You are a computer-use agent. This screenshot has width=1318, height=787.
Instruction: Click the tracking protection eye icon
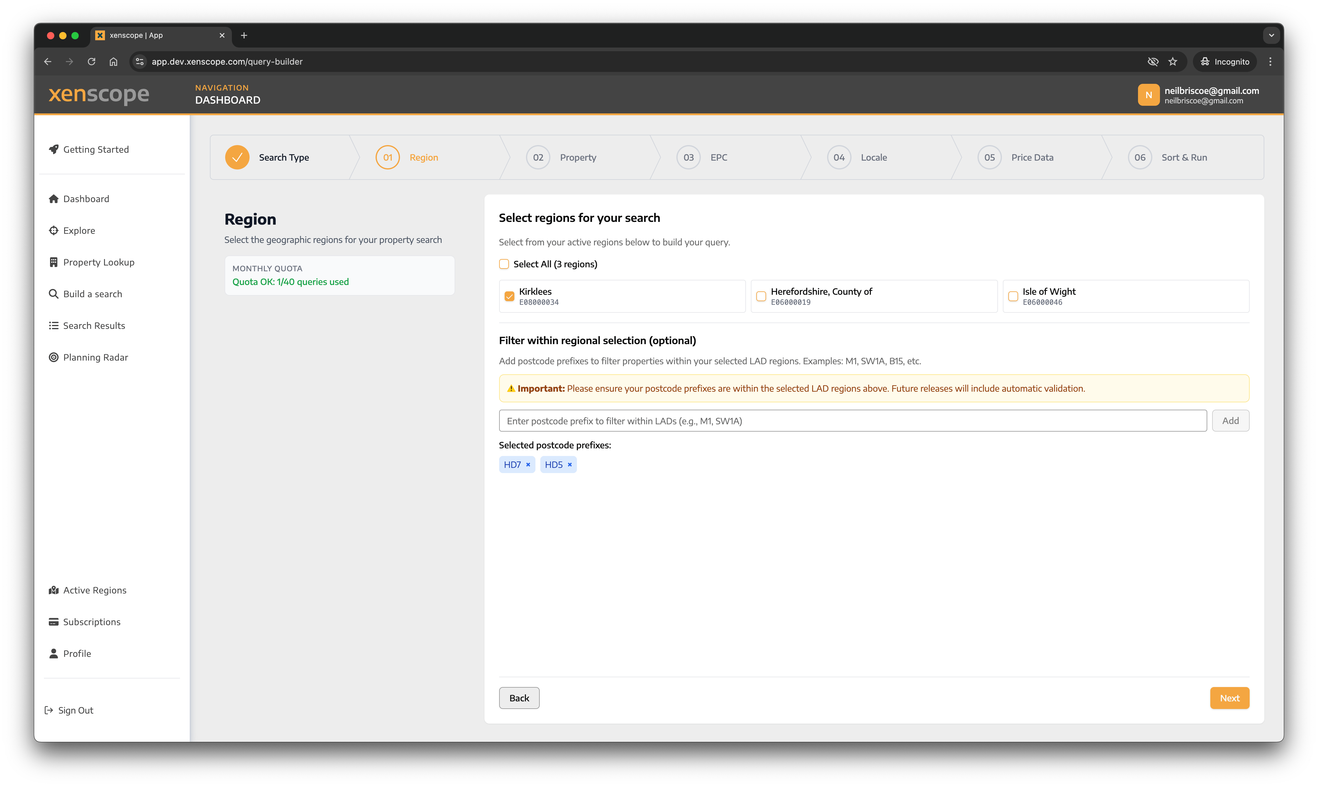pos(1152,62)
